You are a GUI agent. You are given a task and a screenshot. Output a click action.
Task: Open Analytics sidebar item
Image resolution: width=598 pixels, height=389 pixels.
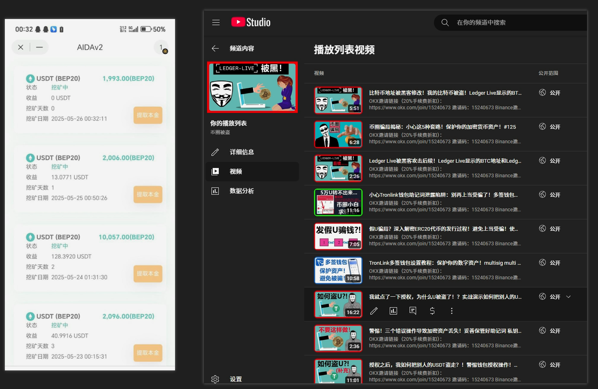pos(252,191)
